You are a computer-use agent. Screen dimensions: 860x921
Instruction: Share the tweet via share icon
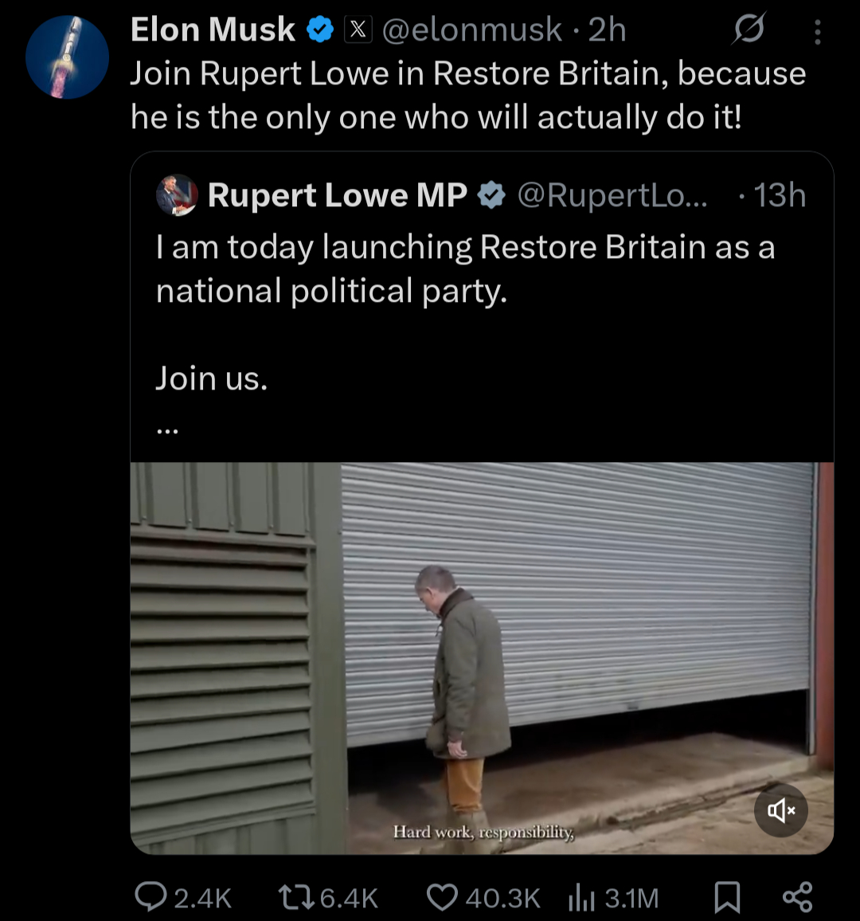click(x=797, y=897)
